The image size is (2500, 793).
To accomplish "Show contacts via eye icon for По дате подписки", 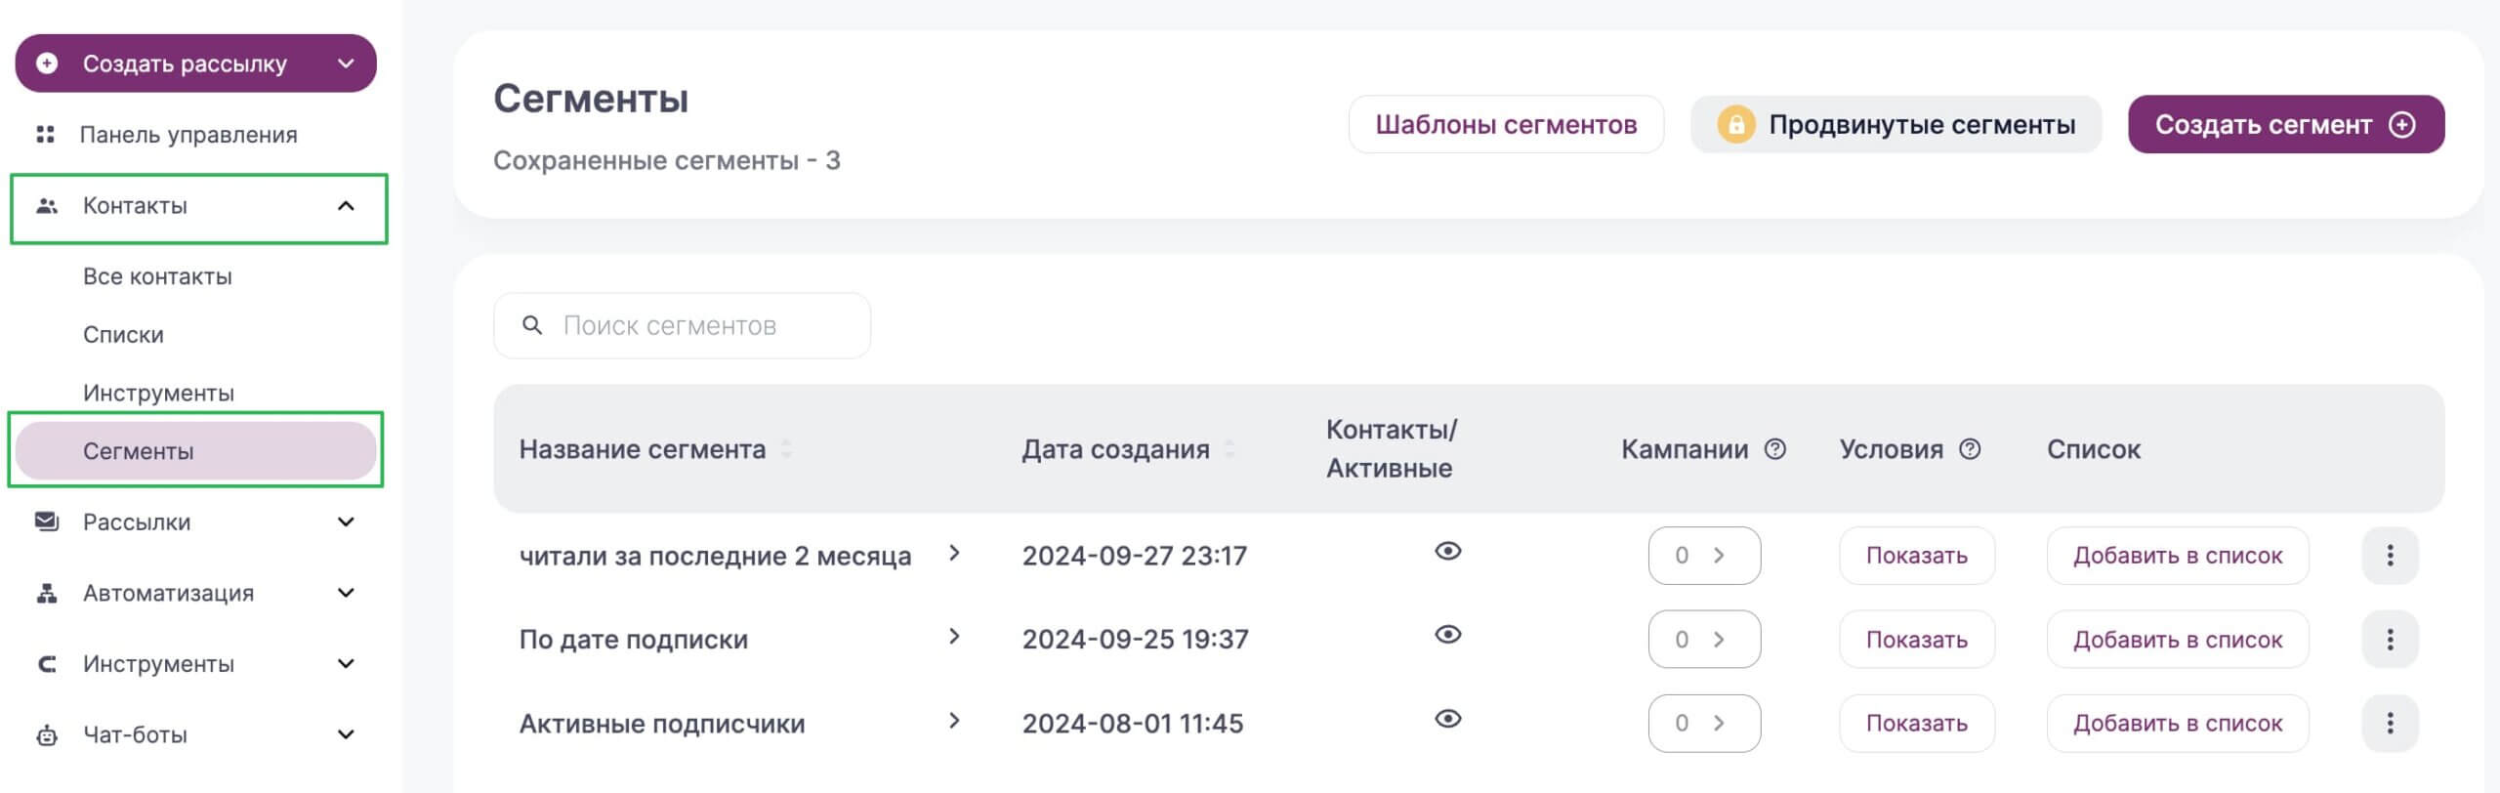I will point(1447,635).
